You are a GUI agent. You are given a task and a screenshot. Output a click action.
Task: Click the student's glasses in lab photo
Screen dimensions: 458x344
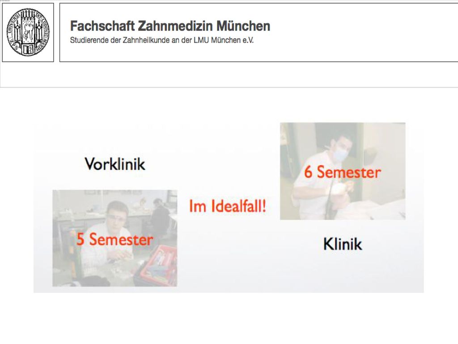[118, 217]
